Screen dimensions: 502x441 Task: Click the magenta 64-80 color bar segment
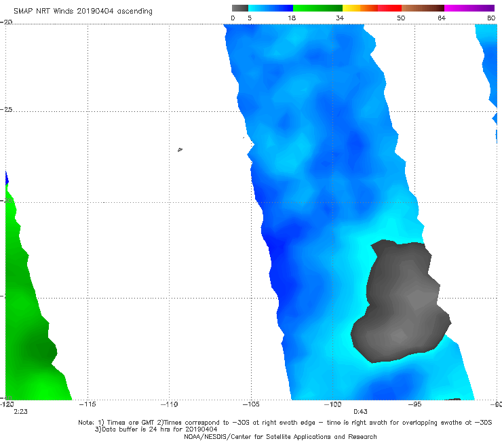coord(469,8)
